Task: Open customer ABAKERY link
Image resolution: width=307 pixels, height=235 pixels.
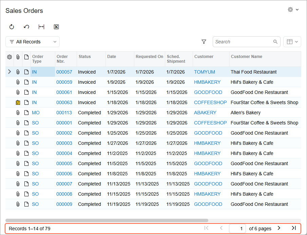Action: 205,113
